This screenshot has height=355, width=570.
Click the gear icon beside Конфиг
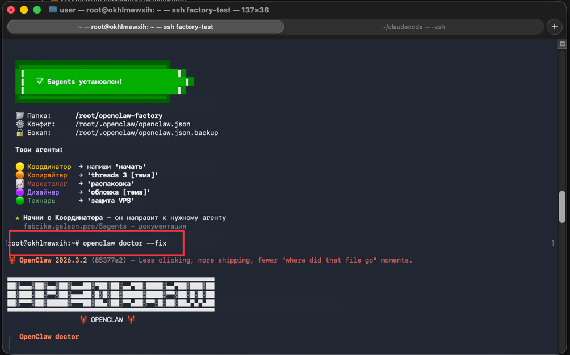tap(20, 124)
